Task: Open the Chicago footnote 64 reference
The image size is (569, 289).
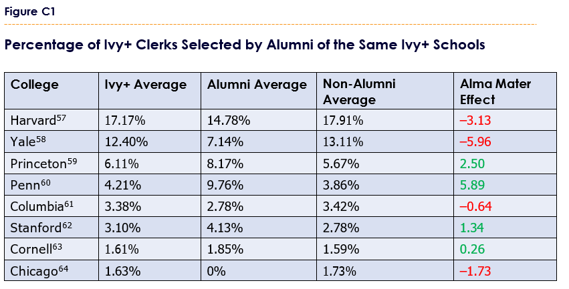Action: (x=63, y=268)
